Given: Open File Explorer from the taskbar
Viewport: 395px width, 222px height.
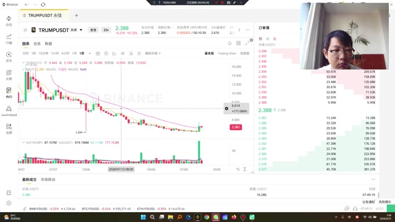Looking at the screenshot, I should coord(170,217).
